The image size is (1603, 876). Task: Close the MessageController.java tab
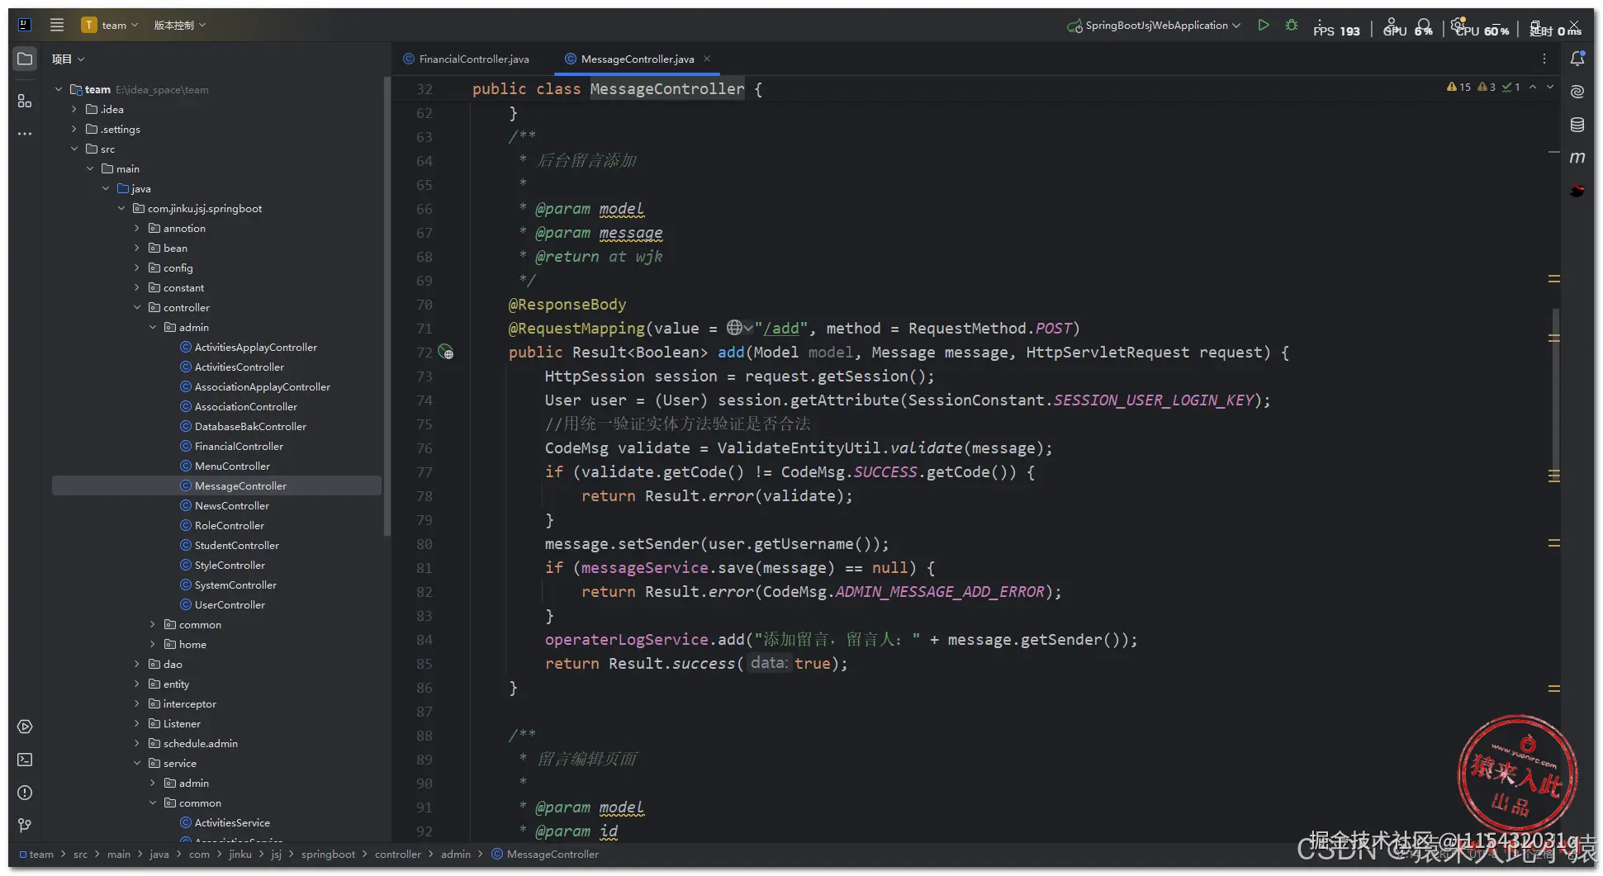coord(707,59)
